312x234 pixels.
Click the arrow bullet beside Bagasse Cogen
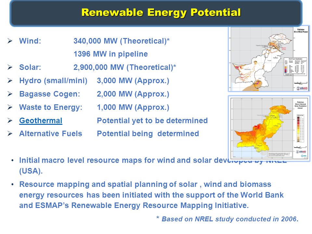pyautogui.click(x=10, y=94)
